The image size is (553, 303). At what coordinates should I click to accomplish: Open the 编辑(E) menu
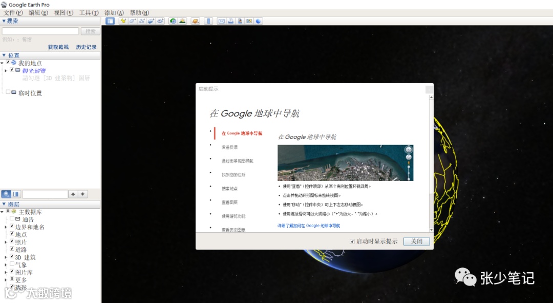click(38, 13)
